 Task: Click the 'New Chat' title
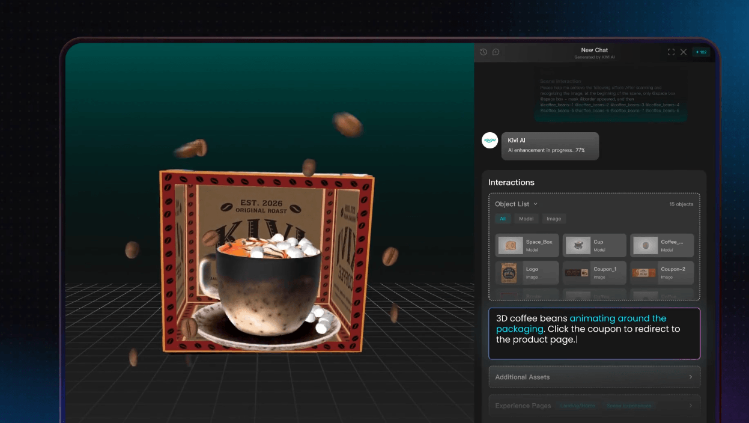pos(595,50)
